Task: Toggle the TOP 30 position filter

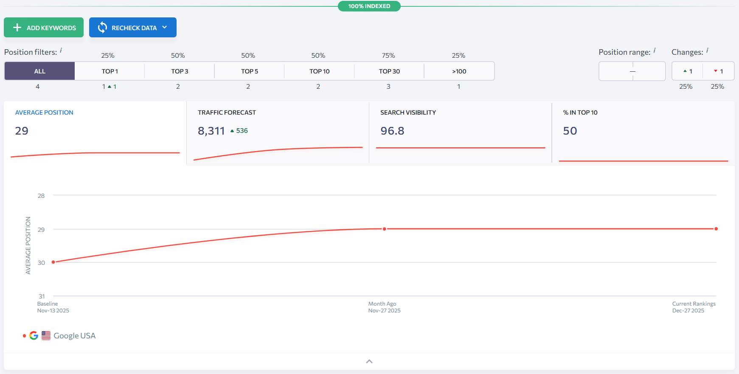Action: coord(389,71)
